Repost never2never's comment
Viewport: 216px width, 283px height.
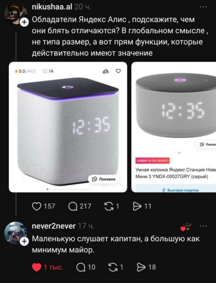click(x=113, y=267)
